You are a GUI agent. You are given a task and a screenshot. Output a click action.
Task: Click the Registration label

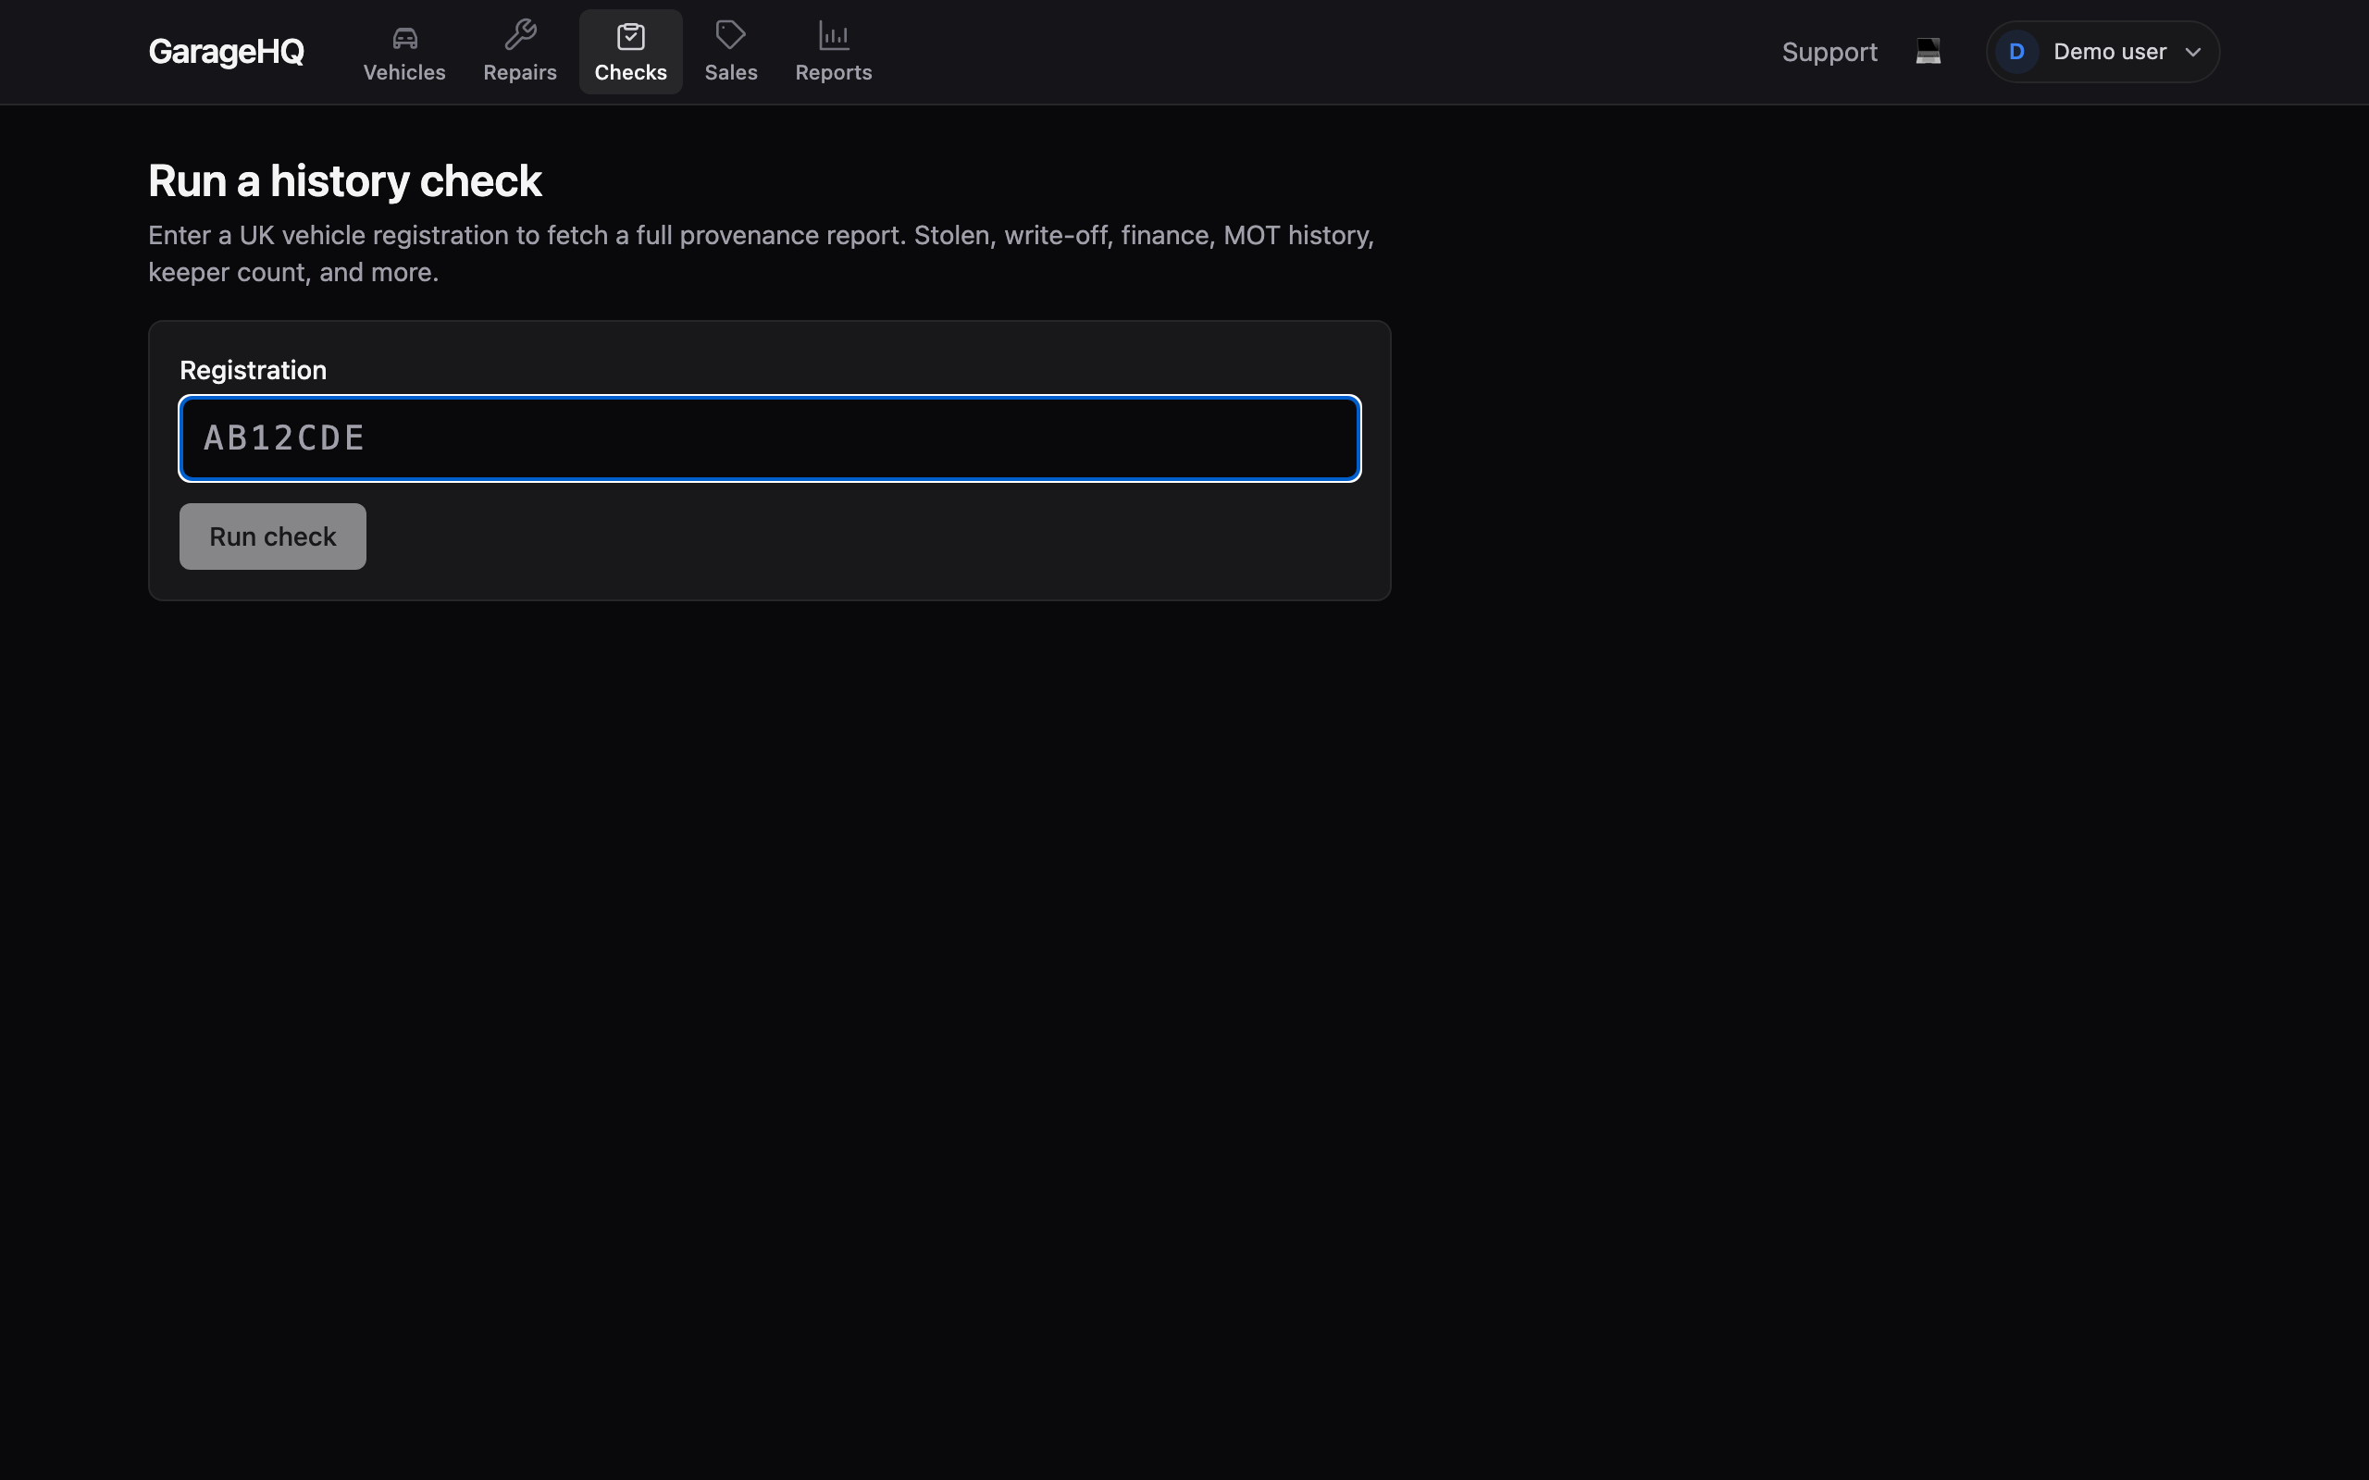coord(253,370)
